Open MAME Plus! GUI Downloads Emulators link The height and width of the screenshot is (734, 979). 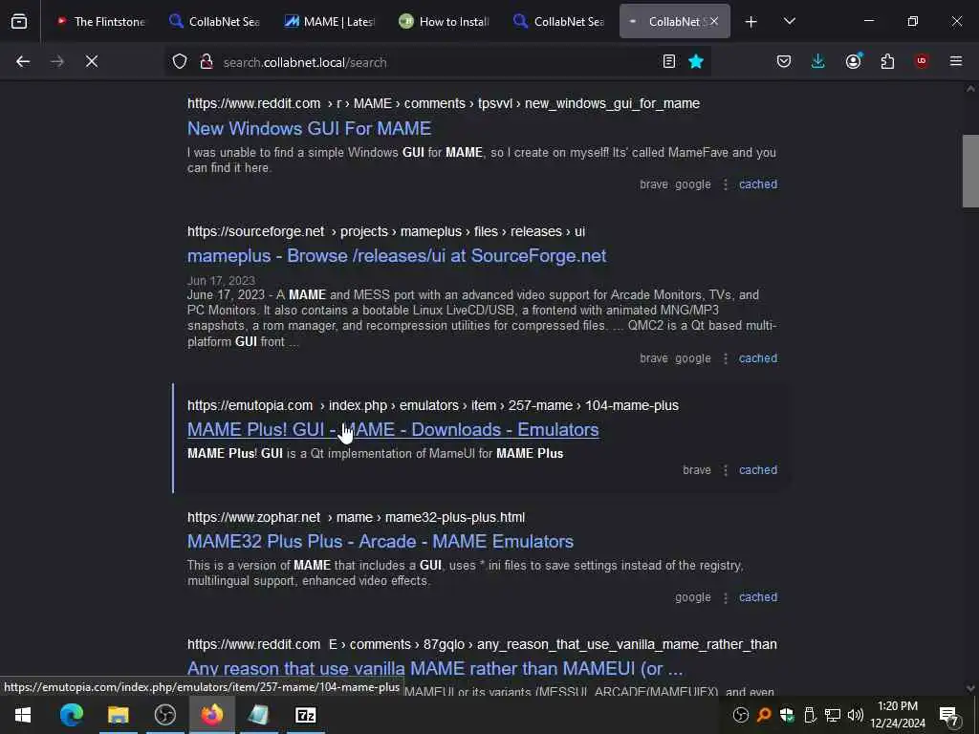pos(393,429)
